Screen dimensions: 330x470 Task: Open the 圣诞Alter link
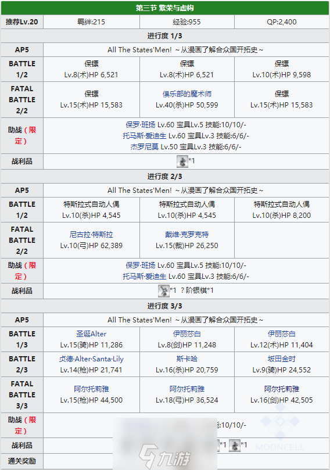pos(91,334)
